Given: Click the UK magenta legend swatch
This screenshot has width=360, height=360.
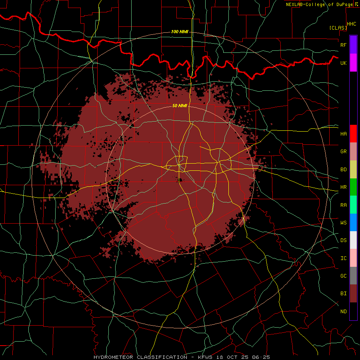Looking at the screenshot, I should (x=353, y=62).
